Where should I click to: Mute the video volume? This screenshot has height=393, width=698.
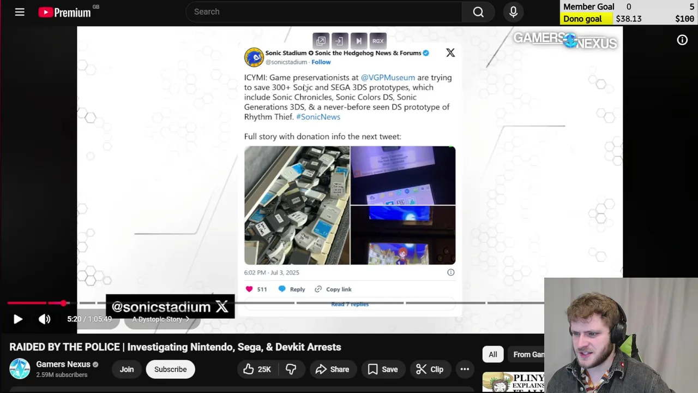[45, 319]
